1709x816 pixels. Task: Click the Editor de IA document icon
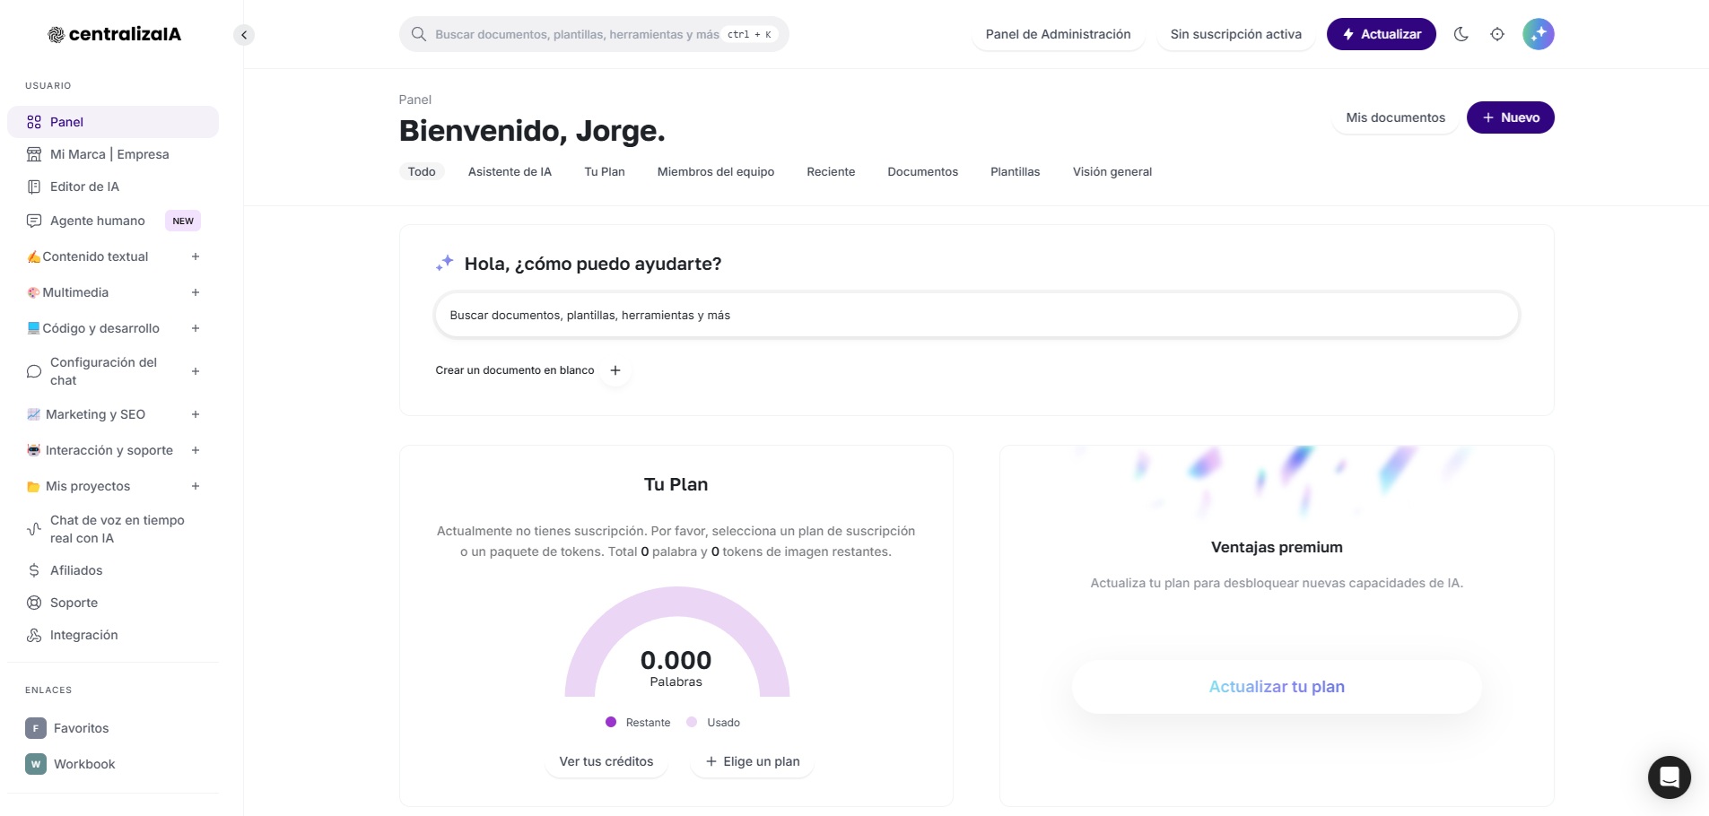click(x=34, y=187)
